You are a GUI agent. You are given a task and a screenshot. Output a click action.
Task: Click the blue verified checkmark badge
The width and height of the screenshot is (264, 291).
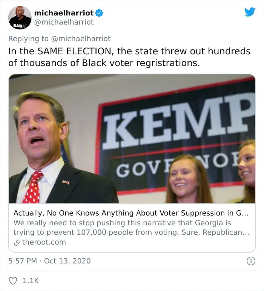point(99,13)
